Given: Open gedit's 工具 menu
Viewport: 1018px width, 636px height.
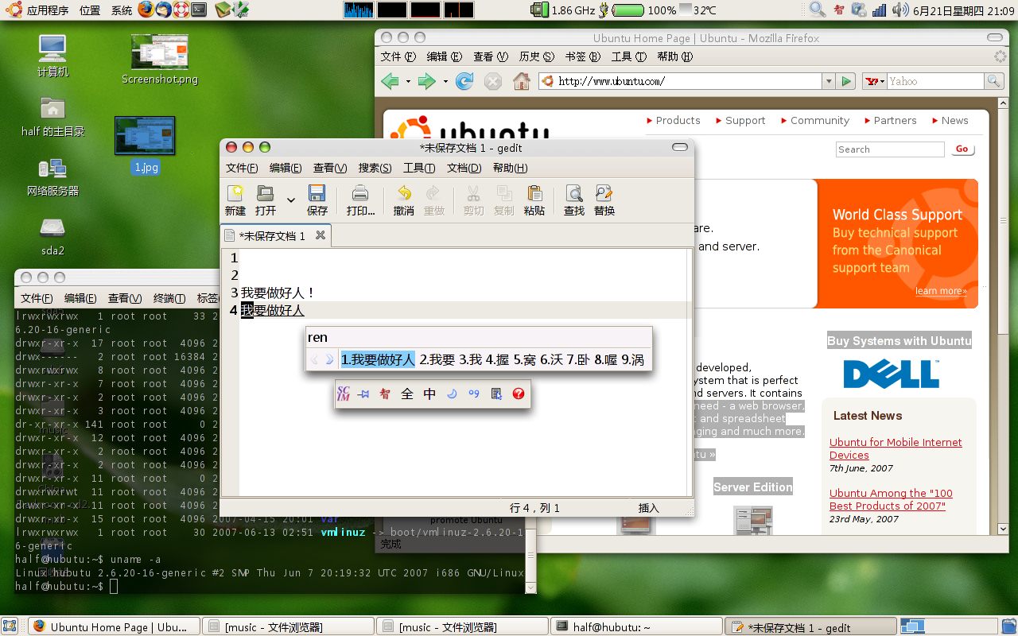Looking at the screenshot, I should 419,168.
